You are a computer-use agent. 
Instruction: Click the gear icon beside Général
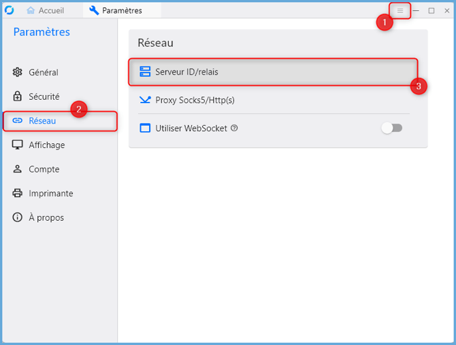coord(18,72)
